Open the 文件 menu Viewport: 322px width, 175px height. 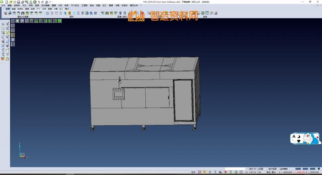tap(3, 5)
